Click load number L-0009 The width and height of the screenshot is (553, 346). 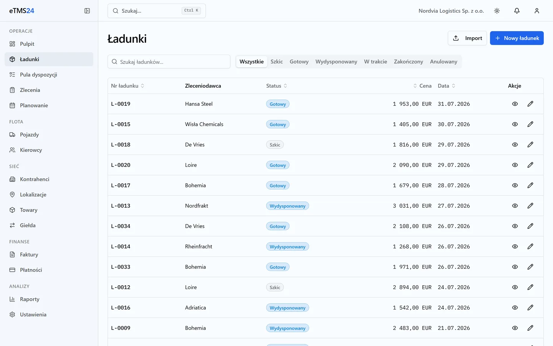pos(121,328)
